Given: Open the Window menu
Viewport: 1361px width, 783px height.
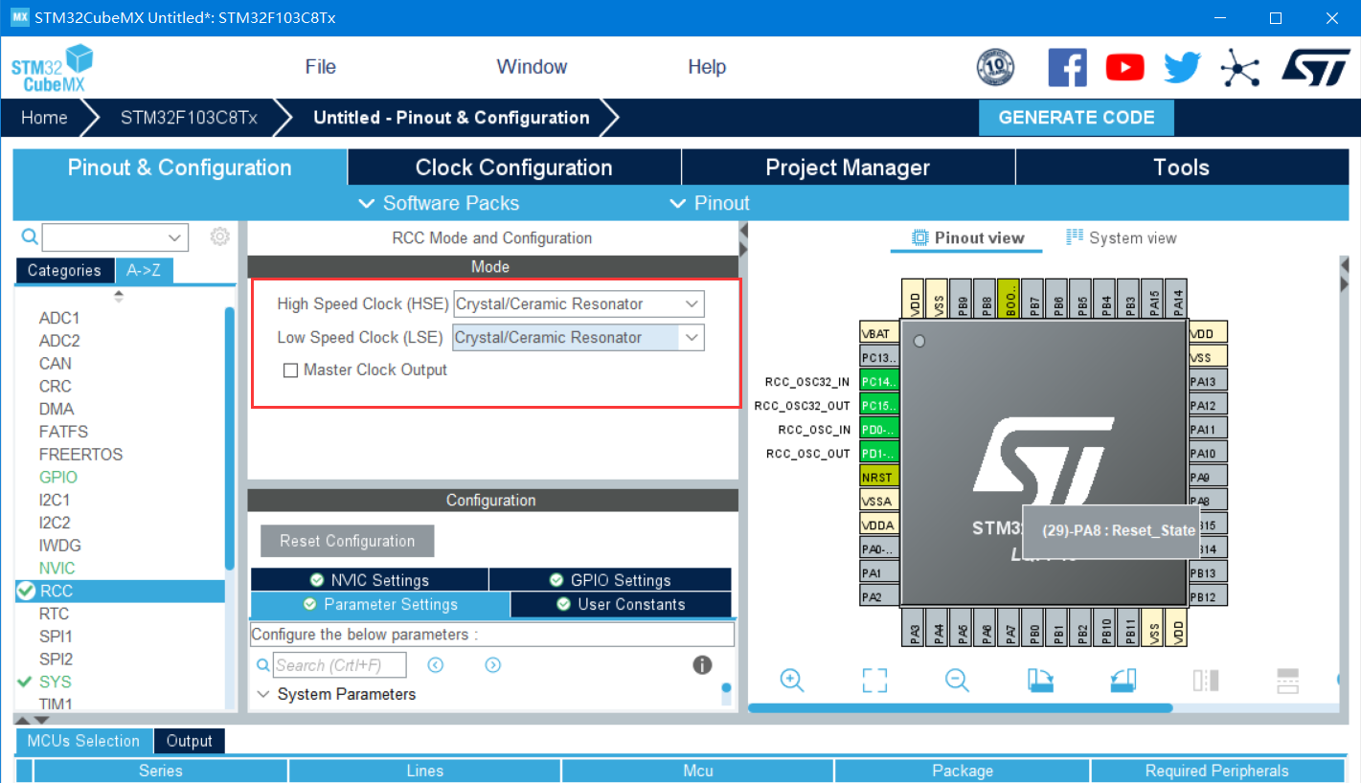Looking at the screenshot, I should point(532,67).
